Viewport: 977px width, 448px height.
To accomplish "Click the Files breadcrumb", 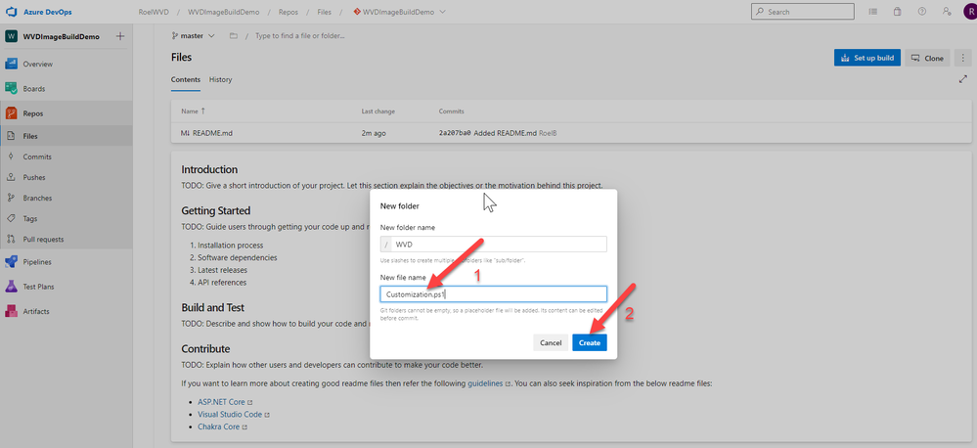I will tap(324, 12).
